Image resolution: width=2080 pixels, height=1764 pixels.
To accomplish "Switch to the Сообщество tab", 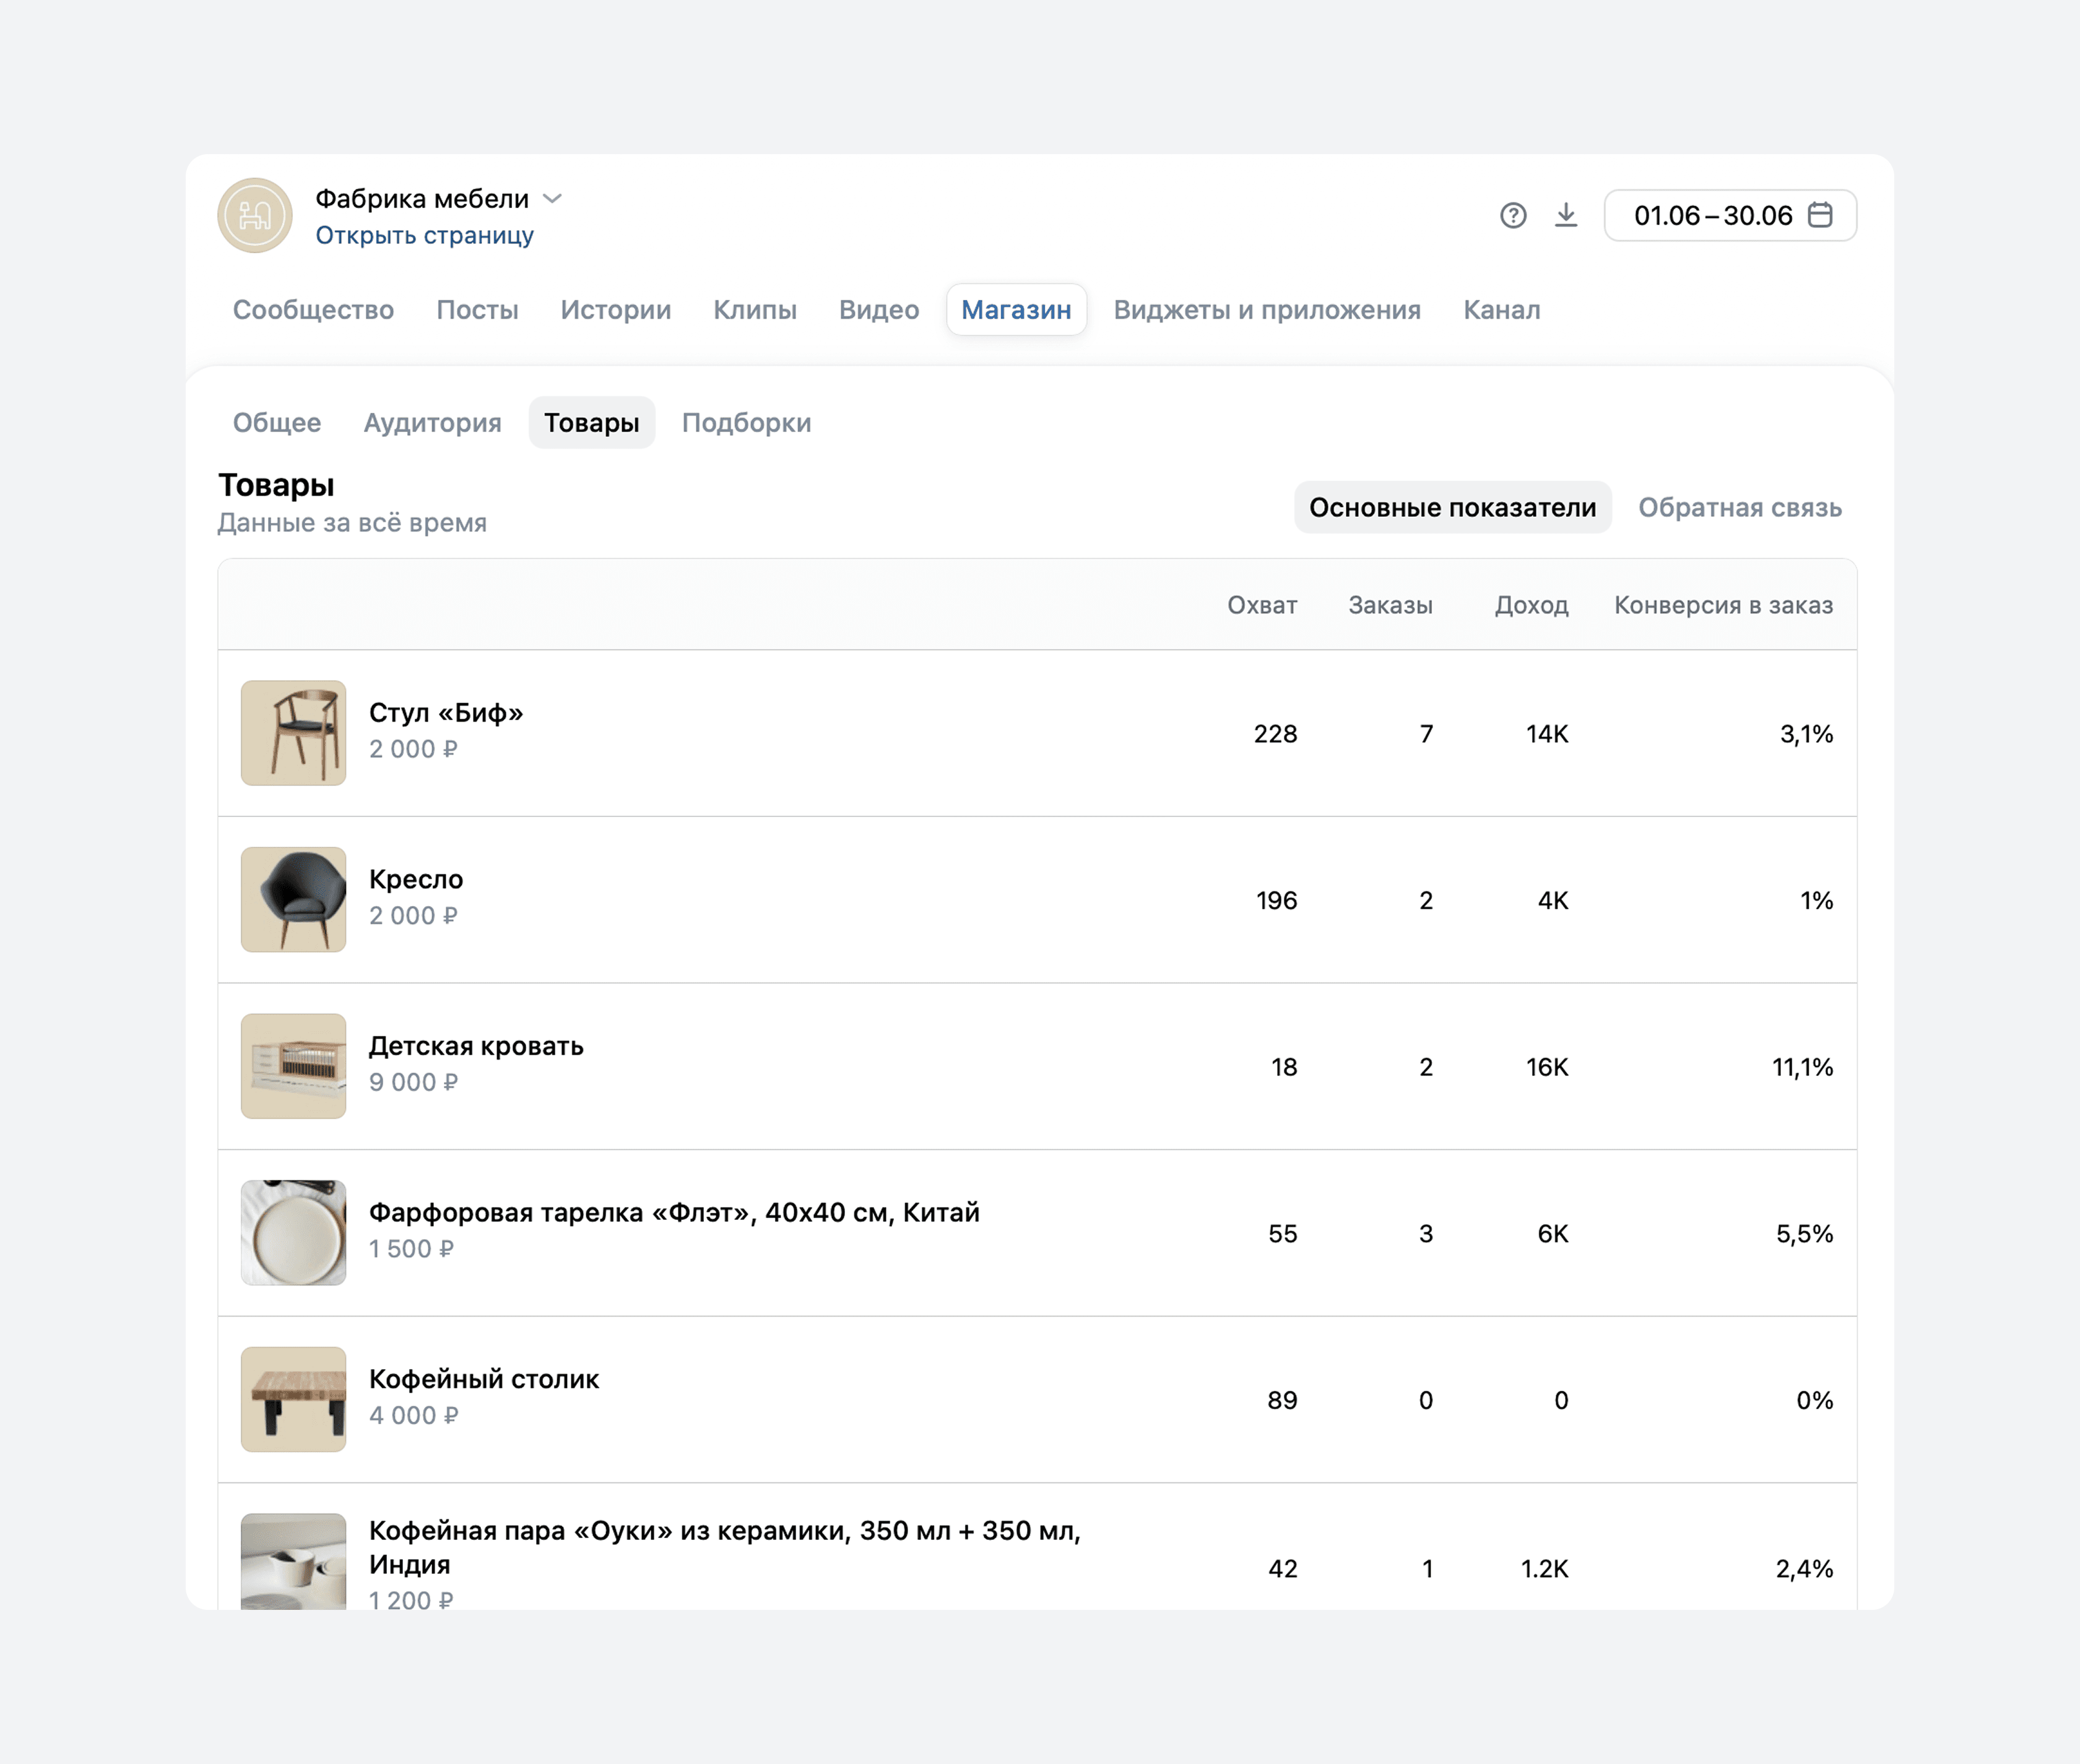I will (x=313, y=310).
